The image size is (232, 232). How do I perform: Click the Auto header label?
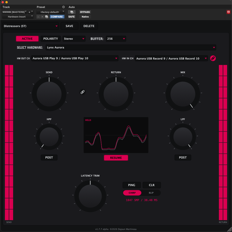72,7
